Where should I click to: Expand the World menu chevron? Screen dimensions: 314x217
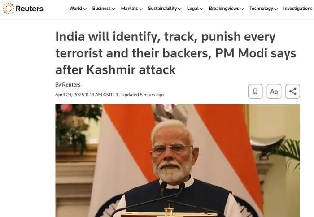[85, 9]
